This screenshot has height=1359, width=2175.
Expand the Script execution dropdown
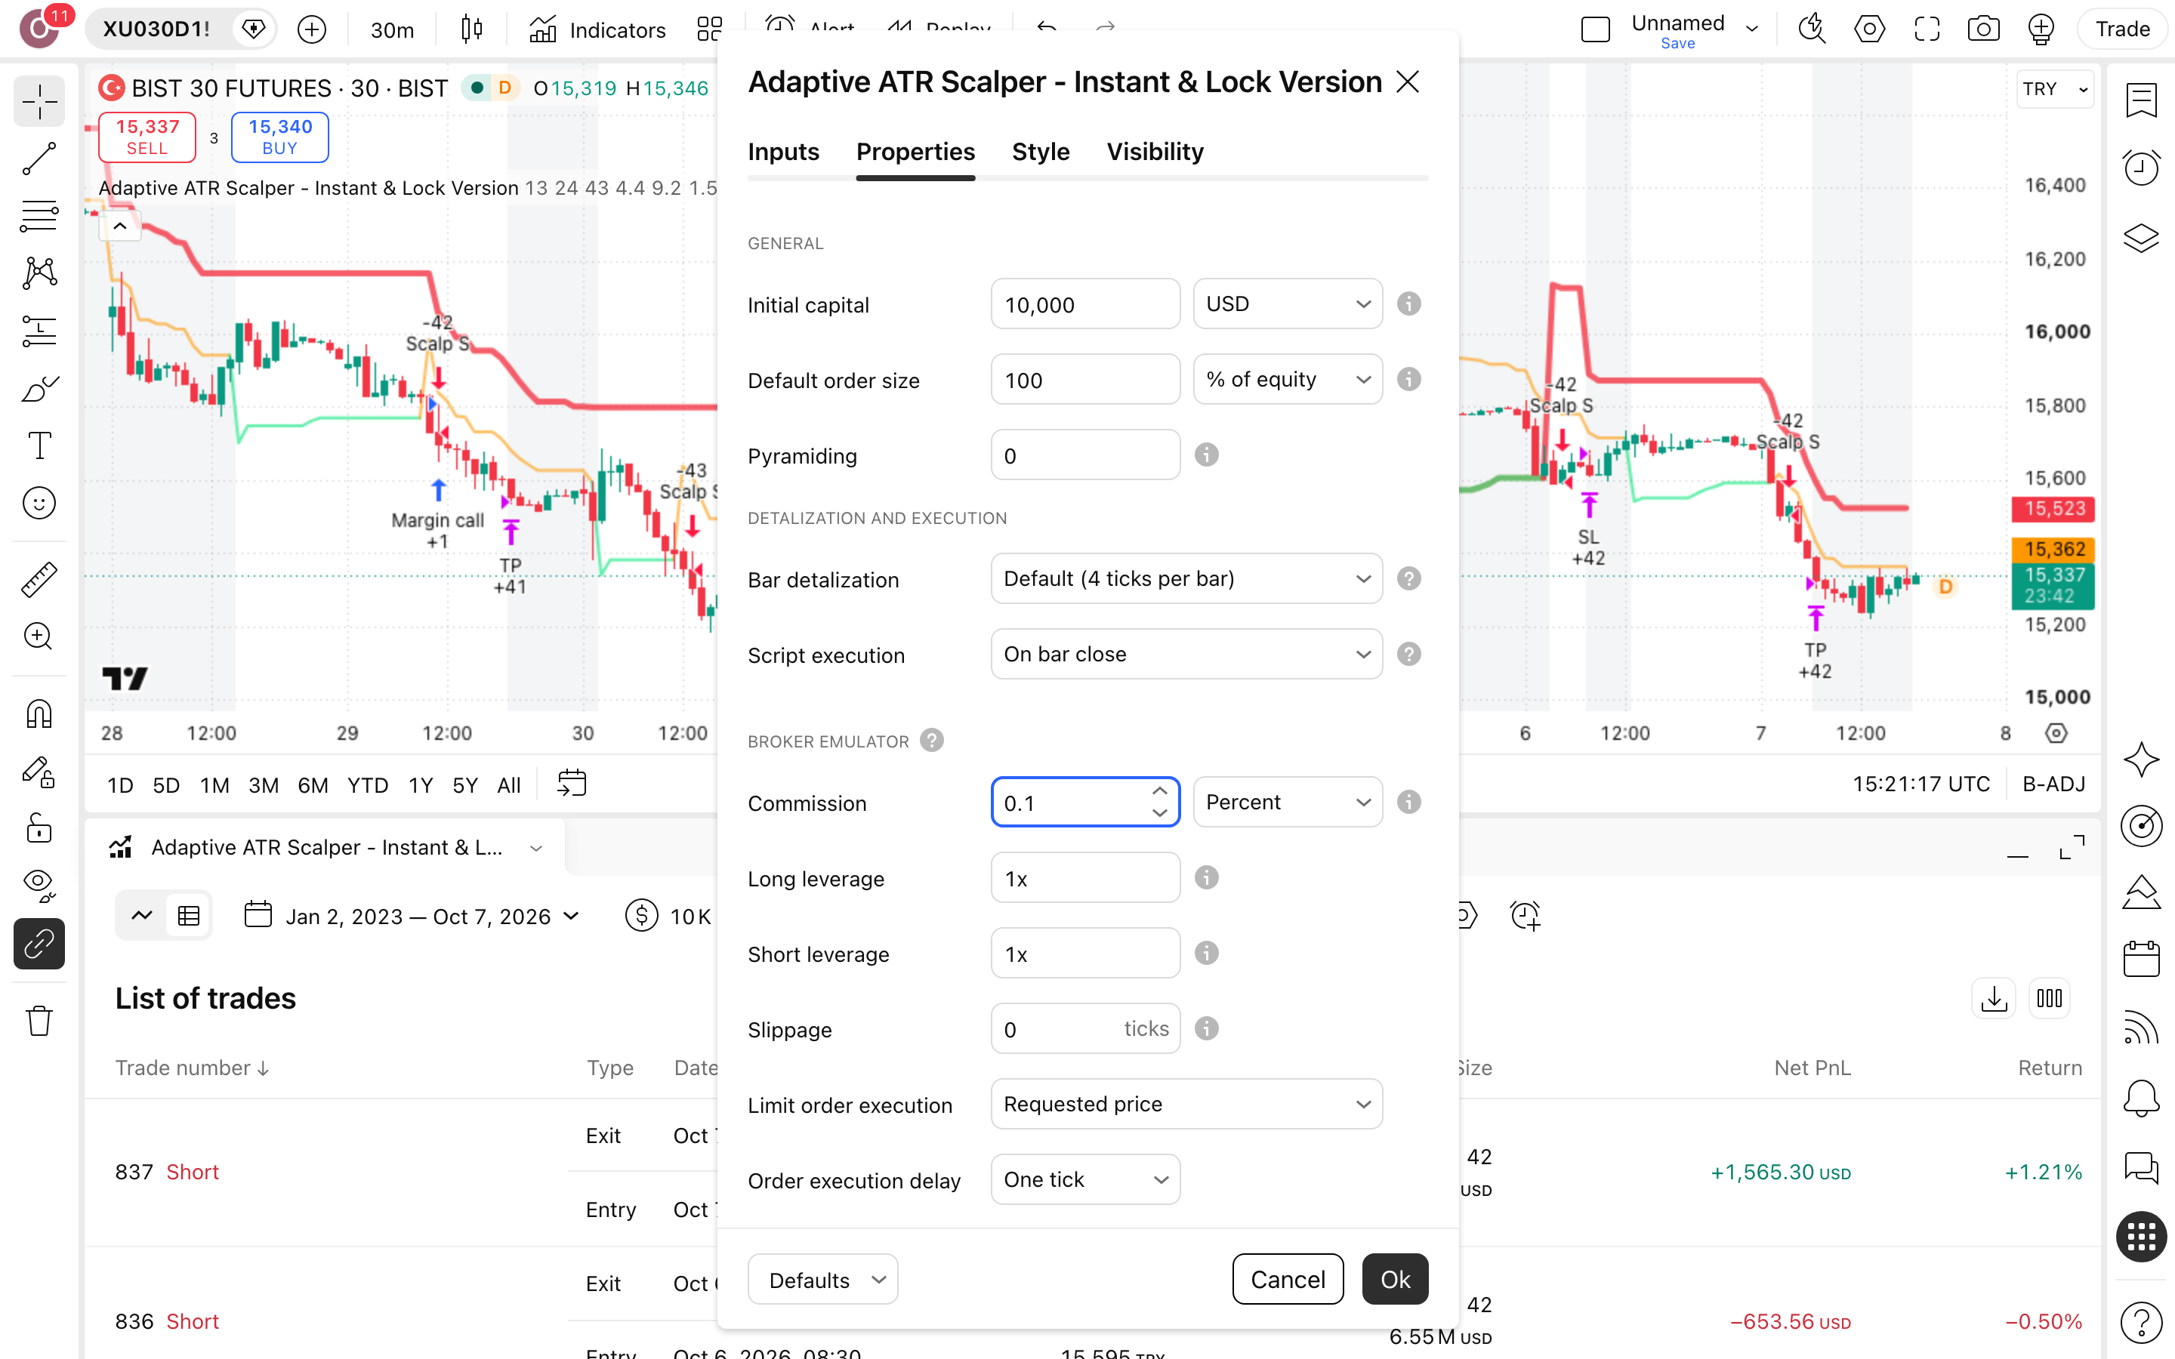coord(1186,655)
